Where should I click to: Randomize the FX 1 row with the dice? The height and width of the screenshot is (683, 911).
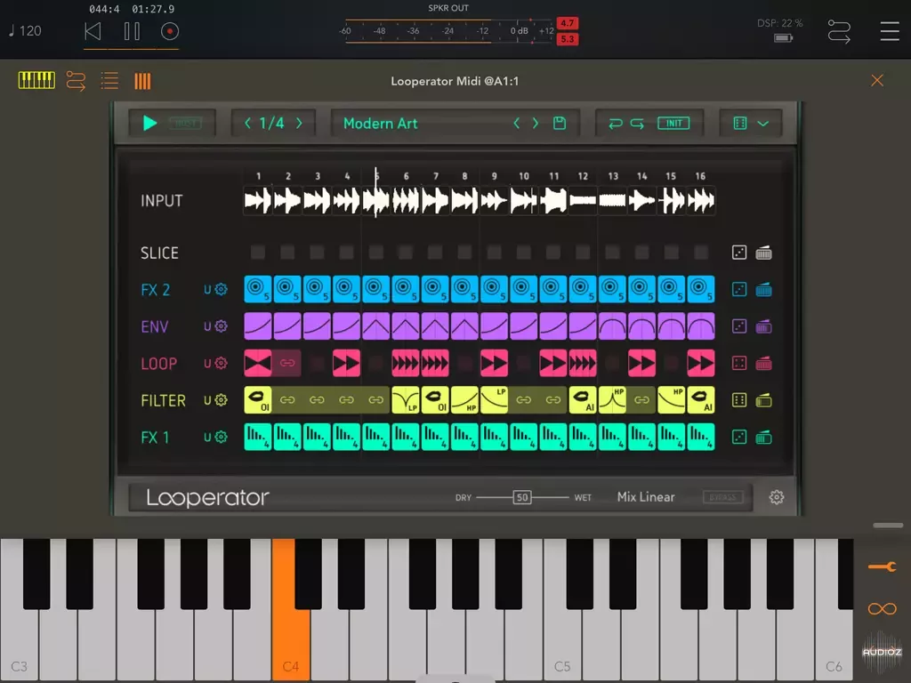pyautogui.click(x=739, y=438)
